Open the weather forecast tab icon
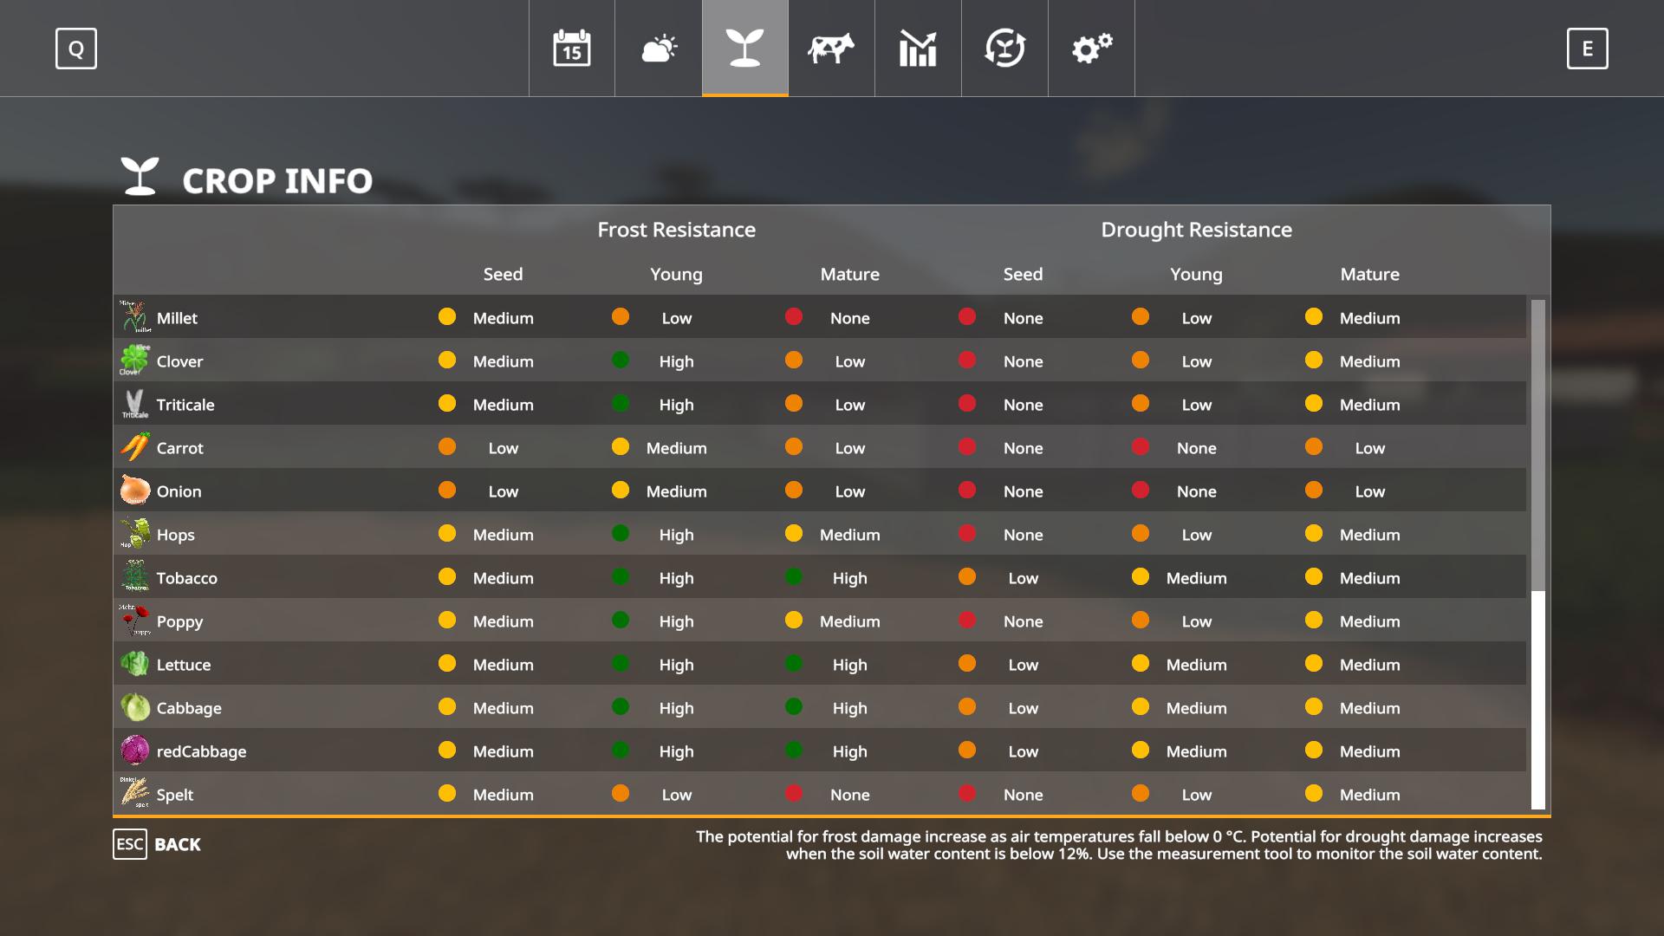Viewport: 1664px width, 936px height. point(659,49)
